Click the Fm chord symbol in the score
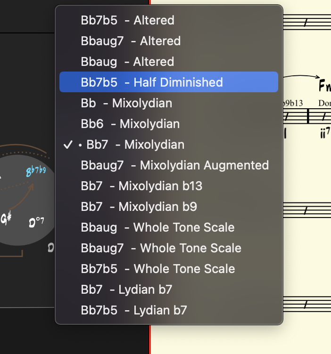The image size is (331, 354). [324, 86]
